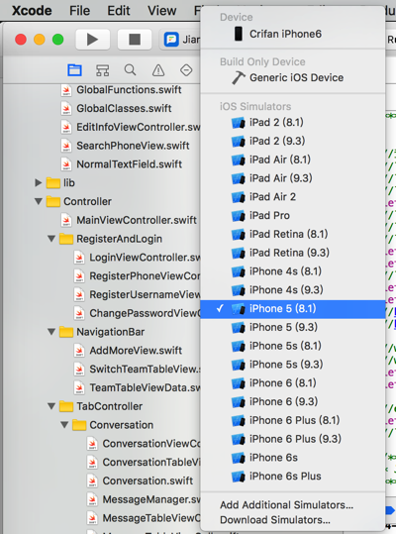Open MessageManager.swift file
Screen dimensions: 396x534
[x=151, y=499]
